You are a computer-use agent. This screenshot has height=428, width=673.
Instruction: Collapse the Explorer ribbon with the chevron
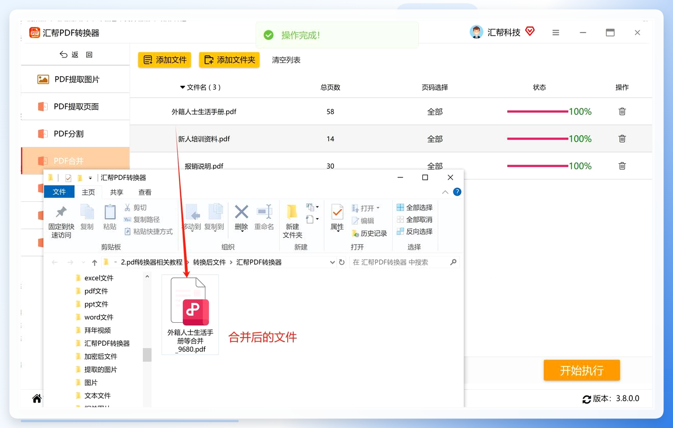(x=445, y=192)
